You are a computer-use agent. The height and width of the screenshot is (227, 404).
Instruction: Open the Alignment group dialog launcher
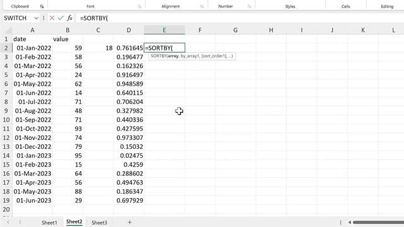pyautogui.click(x=202, y=6)
